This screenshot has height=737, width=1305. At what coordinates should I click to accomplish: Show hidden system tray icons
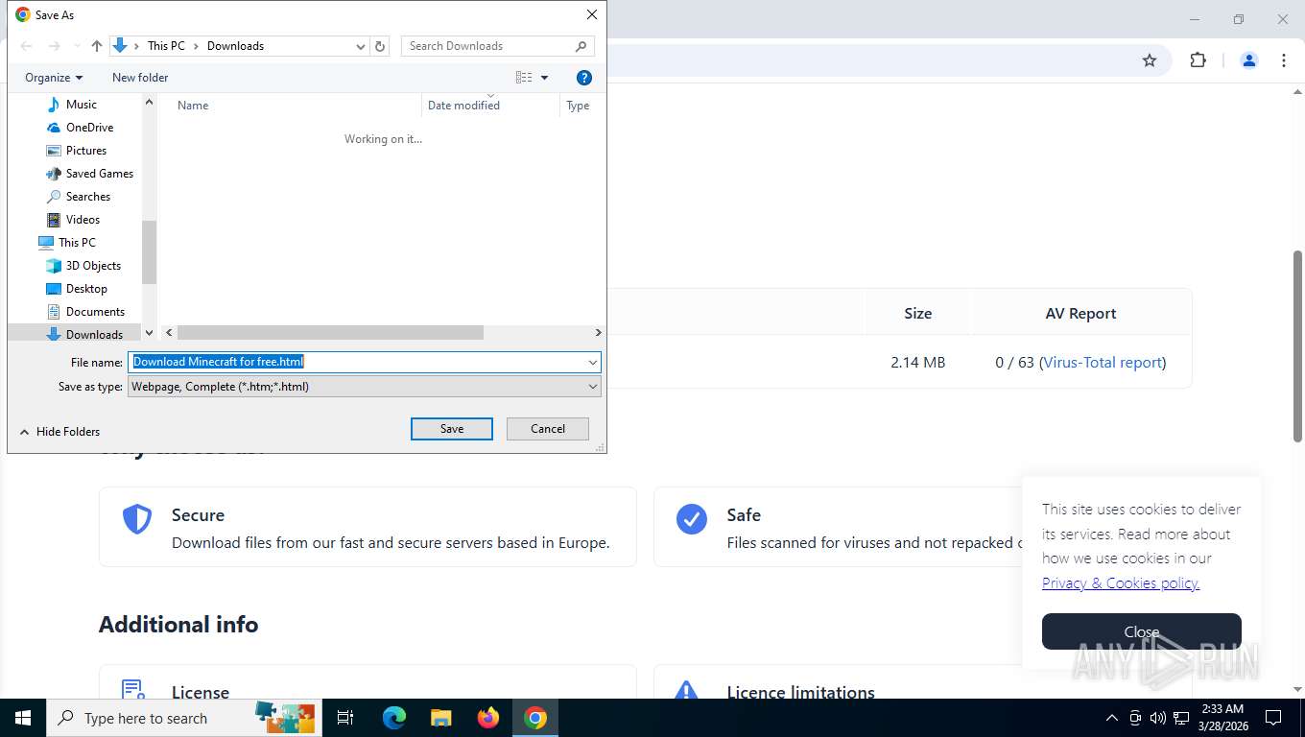pyautogui.click(x=1112, y=718)
